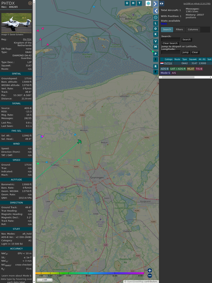Zoom in with the plus icon
Screen dimensions: 212x283
150,270
